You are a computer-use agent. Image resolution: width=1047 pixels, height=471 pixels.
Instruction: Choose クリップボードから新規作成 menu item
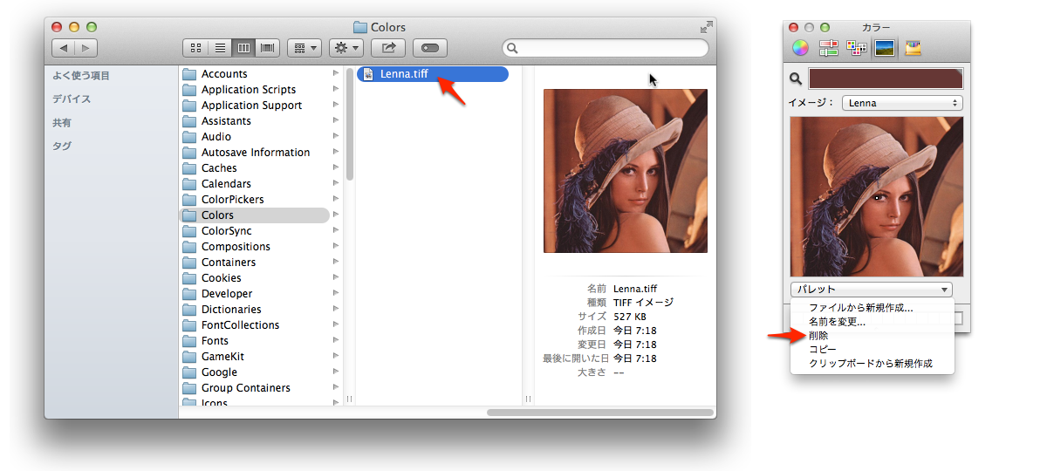[x=871, y=364]
